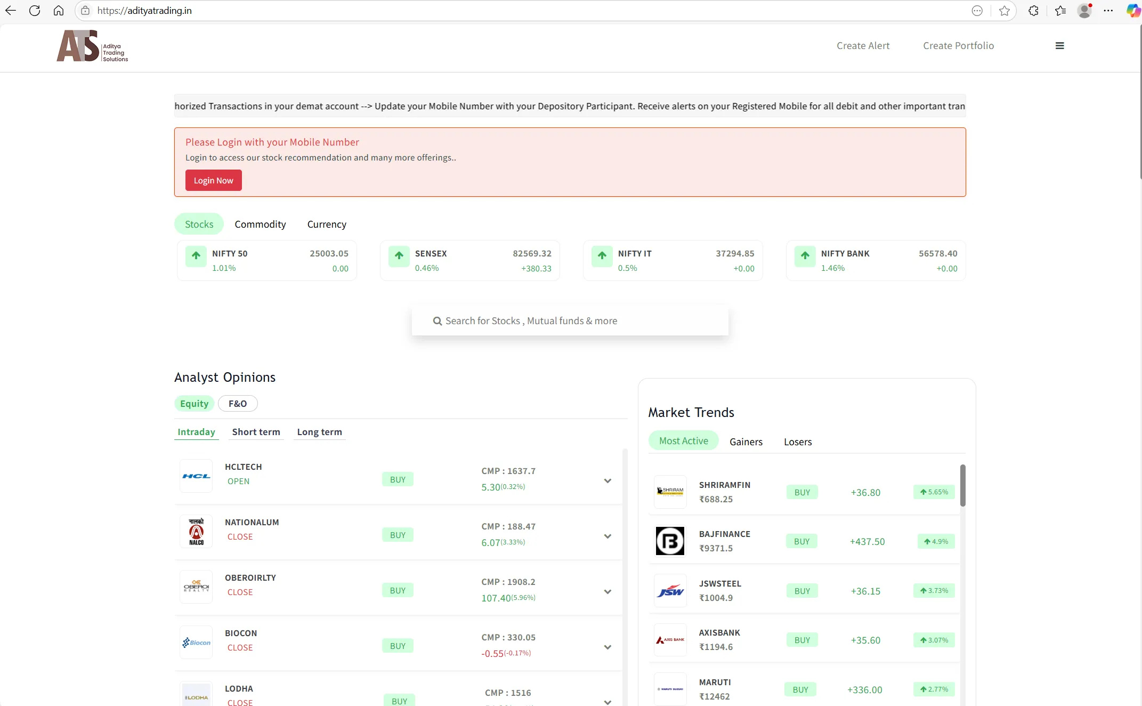Viewport: 1142px width, 706px height.
Task: Open the browser profile menu
Action: point(1084,11)
